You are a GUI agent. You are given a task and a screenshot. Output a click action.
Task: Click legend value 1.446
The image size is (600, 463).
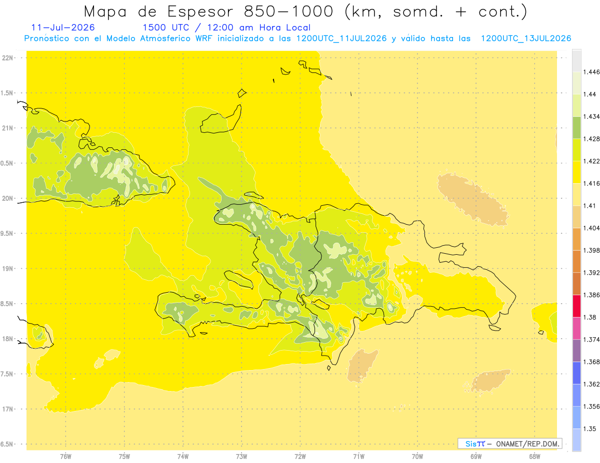coord(591,72)
